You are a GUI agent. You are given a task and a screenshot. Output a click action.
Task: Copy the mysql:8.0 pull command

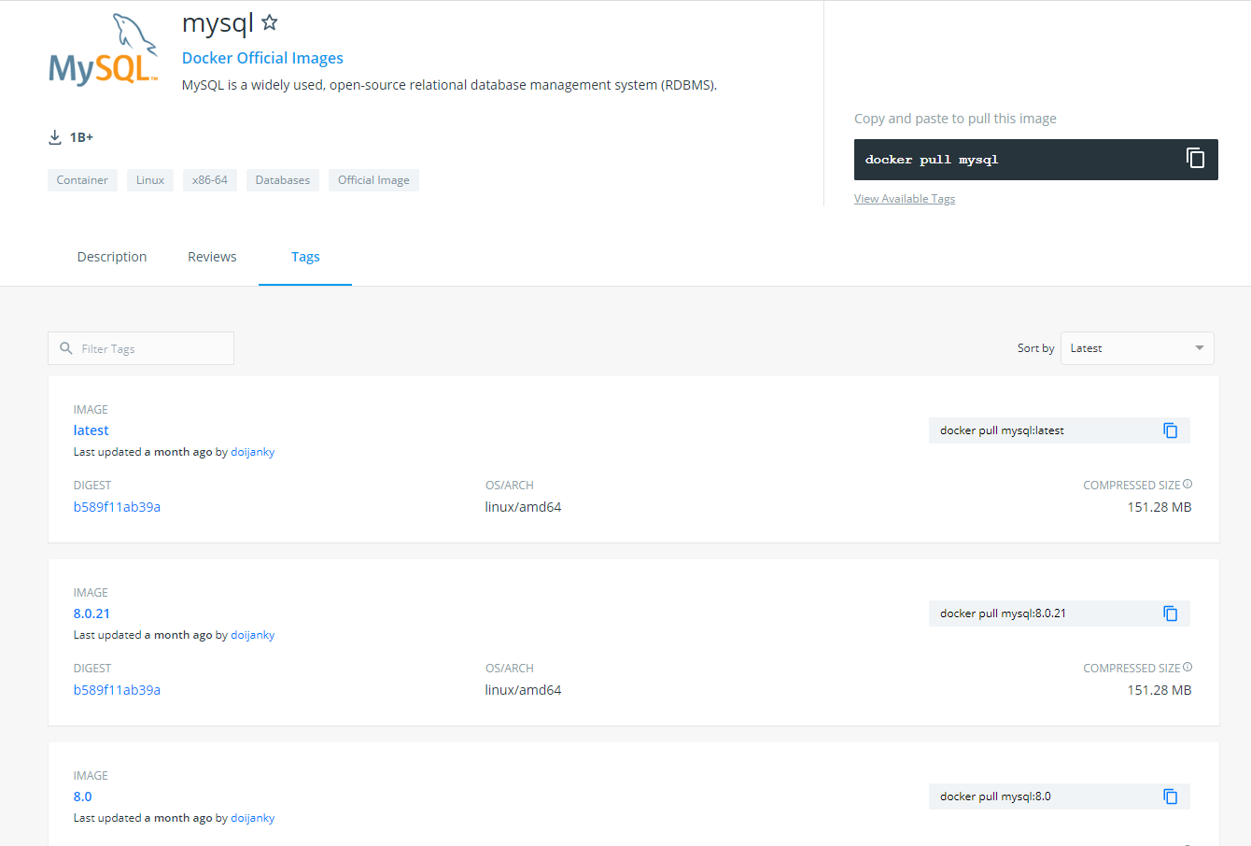click(x=1171, y=796)
